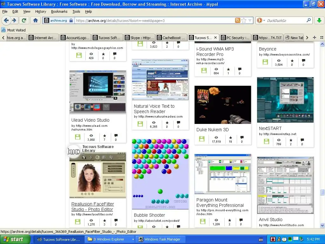
Task: Click the URL address field
Action: pos(155,20)
